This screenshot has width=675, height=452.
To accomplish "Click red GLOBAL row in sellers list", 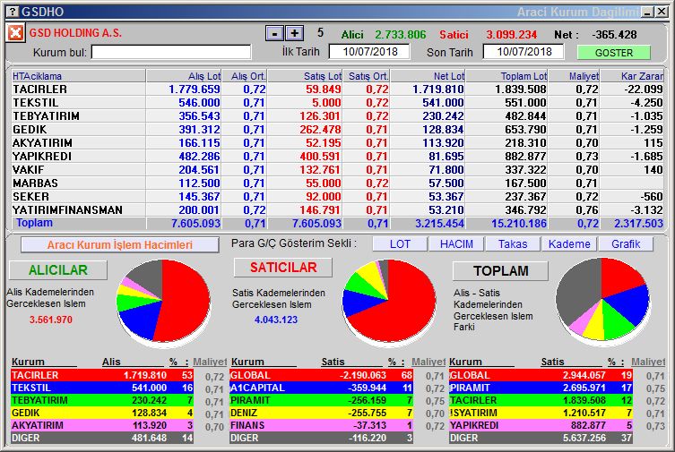I will coord(321,375).
